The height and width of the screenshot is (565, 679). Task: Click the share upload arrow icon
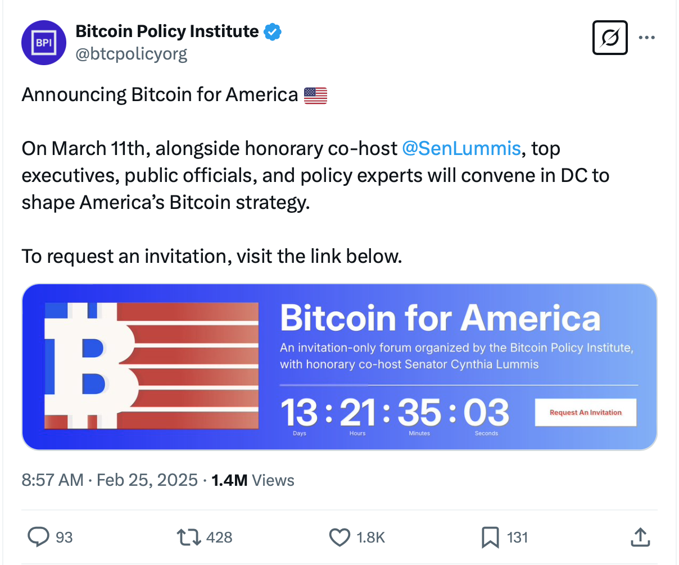(x=640, y=537)
